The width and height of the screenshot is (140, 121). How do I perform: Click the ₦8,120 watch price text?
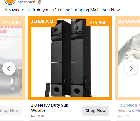pos(123,116)
